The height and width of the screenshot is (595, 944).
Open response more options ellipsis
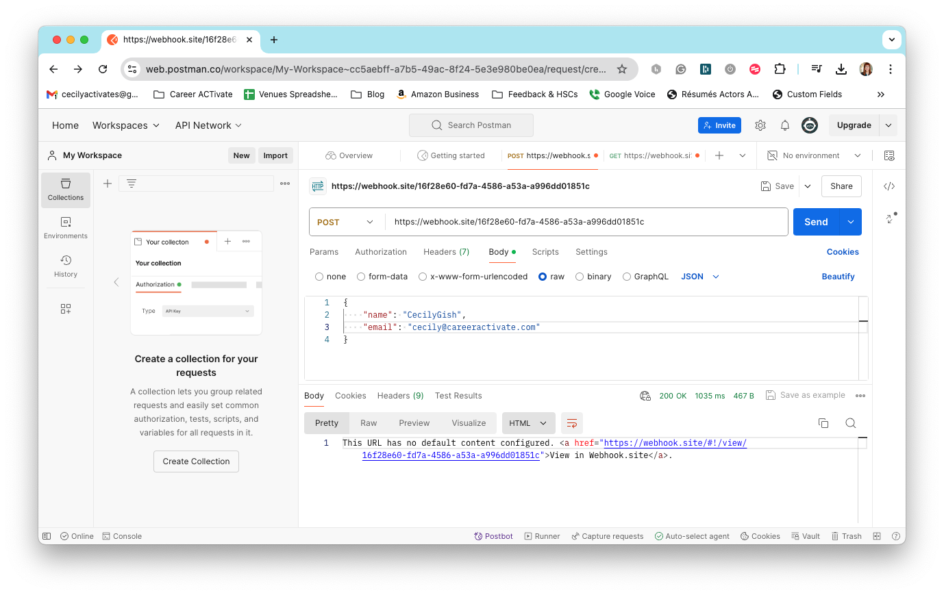click(x=860, y=396)
